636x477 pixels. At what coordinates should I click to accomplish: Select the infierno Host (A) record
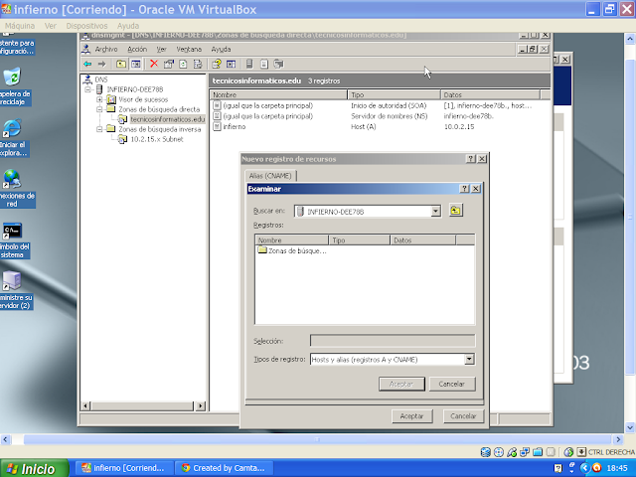pos(235,126)
